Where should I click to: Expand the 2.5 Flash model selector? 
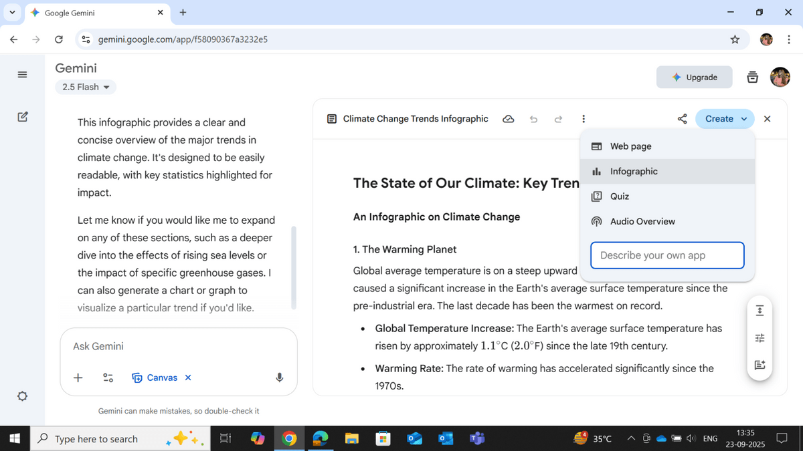click(85, 87)
